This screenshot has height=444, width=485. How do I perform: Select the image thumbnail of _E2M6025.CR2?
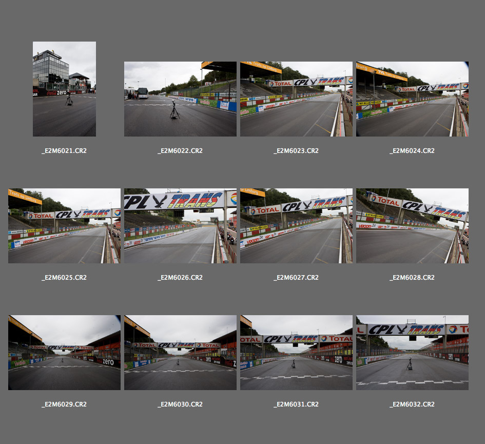coord(64,226)
